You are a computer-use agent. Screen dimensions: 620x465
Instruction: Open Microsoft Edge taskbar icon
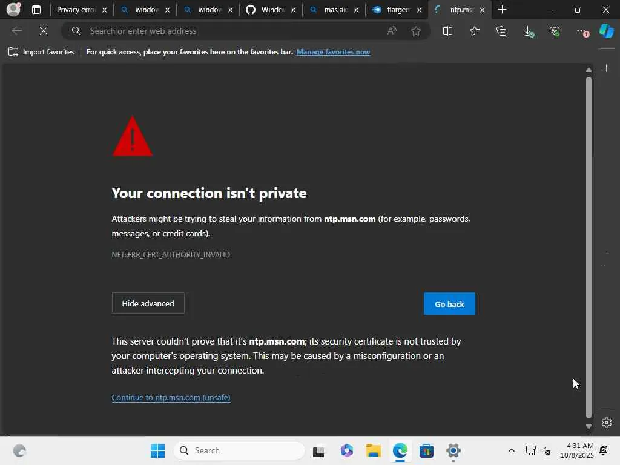pyautogui.click(x=400, y=450)
